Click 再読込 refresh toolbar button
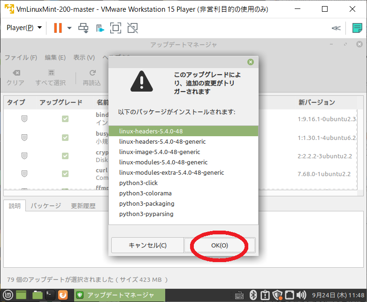367x302 pixels. 92,77
